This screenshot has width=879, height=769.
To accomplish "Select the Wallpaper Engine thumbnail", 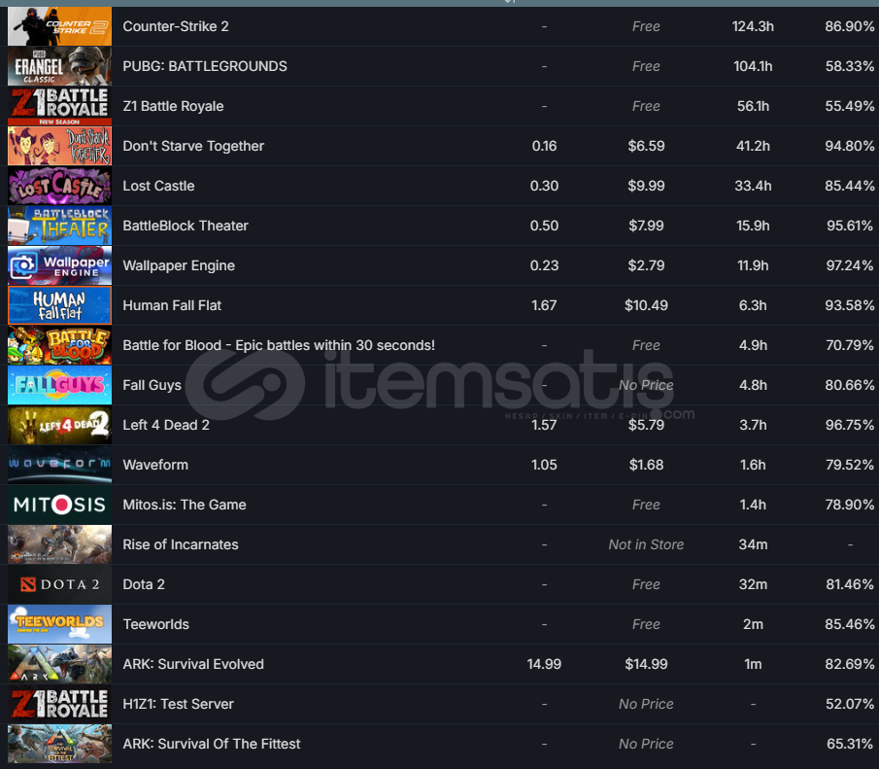I will tap(59, 265).
